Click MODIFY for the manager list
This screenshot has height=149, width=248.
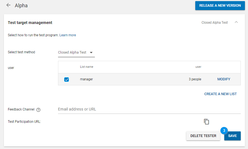point(224,79)
